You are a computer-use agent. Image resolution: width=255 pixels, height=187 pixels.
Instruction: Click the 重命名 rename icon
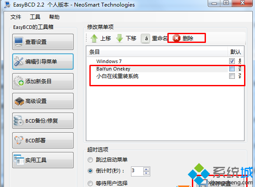145,39
